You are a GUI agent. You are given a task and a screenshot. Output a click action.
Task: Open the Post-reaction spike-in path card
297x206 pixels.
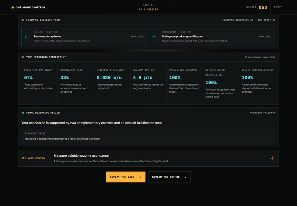pos(84,36)
